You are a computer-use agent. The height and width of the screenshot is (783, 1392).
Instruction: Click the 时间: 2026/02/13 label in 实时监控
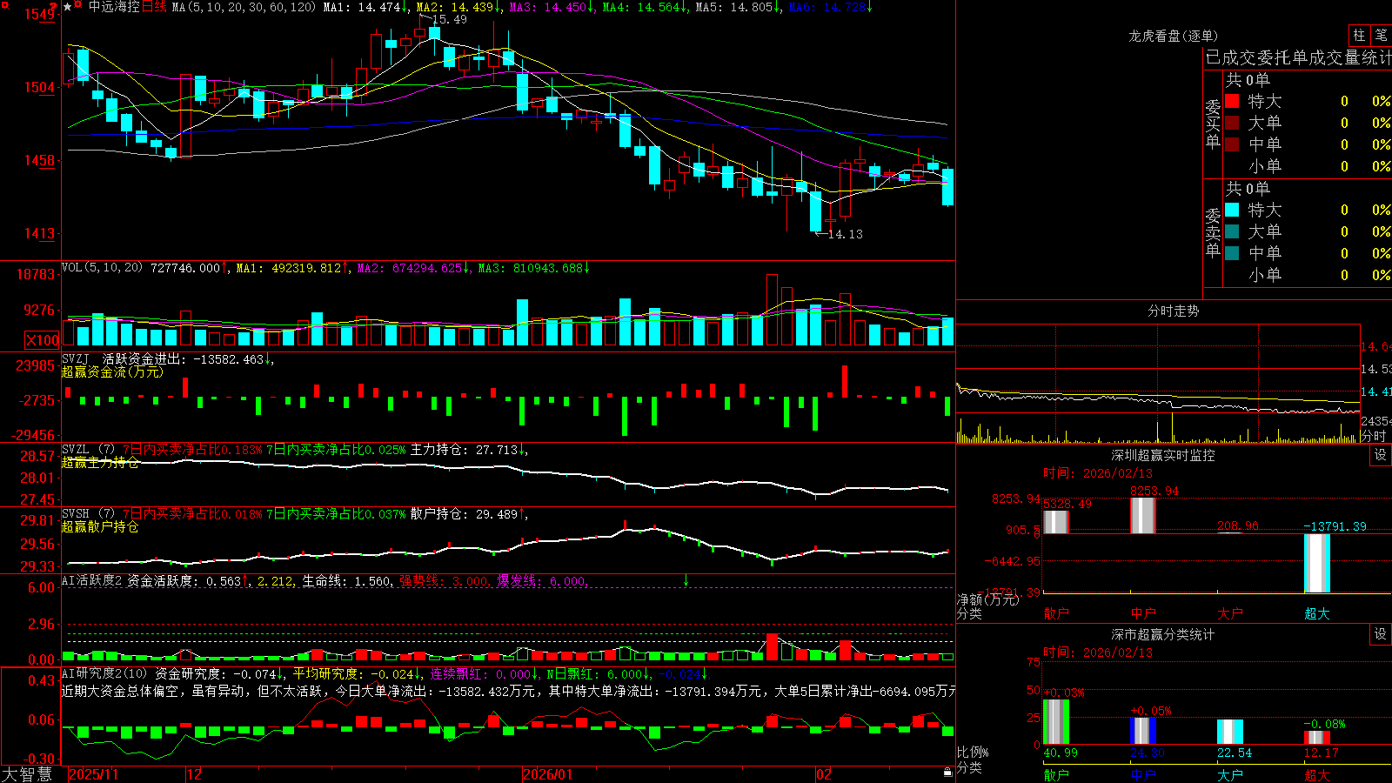(x=1098, y=473)
